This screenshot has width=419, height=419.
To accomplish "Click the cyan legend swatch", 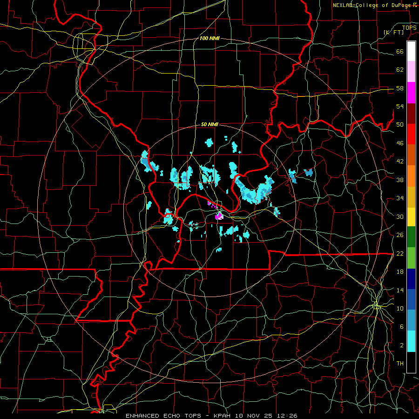I will (411, 341).
